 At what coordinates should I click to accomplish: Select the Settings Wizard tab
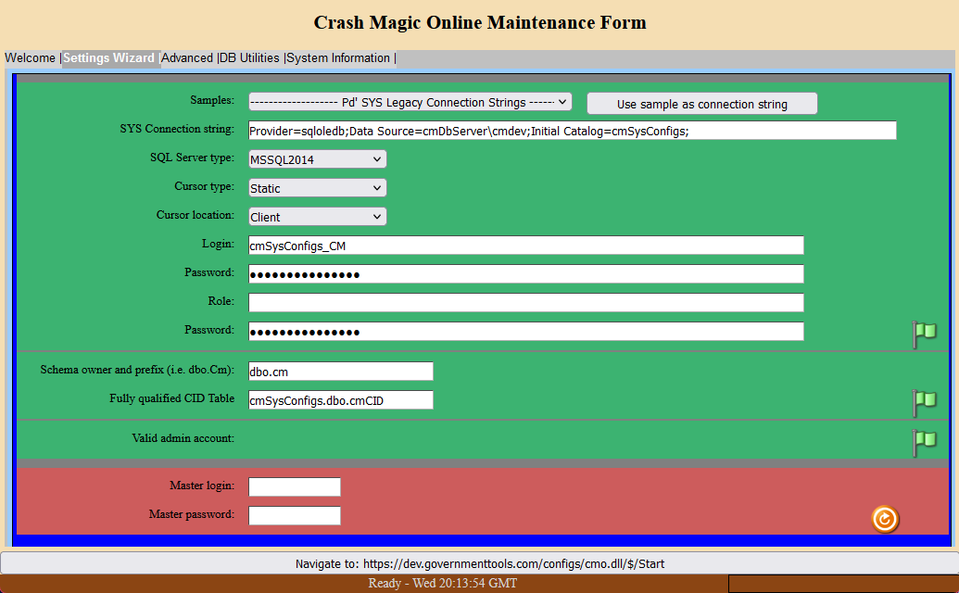point(108,58)
